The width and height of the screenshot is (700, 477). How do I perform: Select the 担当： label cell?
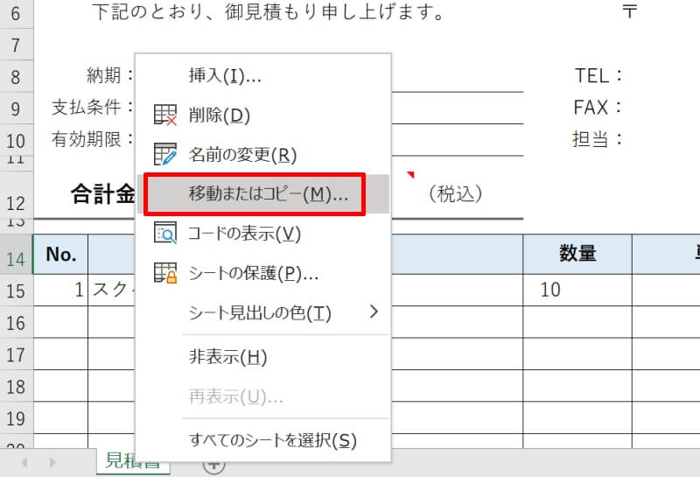tap(598, 139)
